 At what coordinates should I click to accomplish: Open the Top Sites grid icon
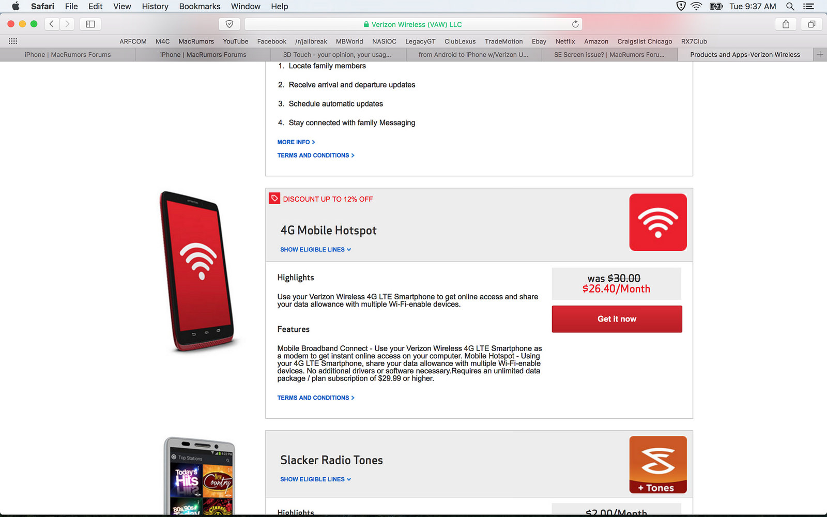13,41
